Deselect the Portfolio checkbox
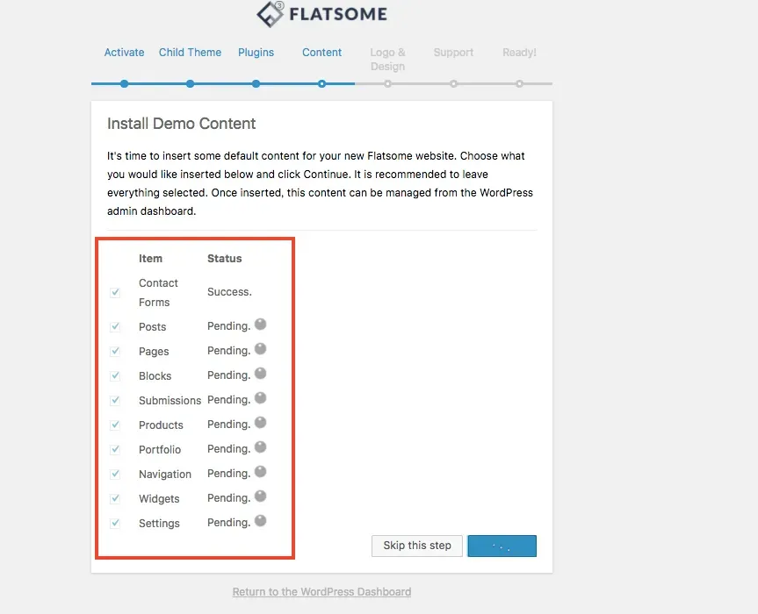This screenshot has width=758, height=614. 115,449
